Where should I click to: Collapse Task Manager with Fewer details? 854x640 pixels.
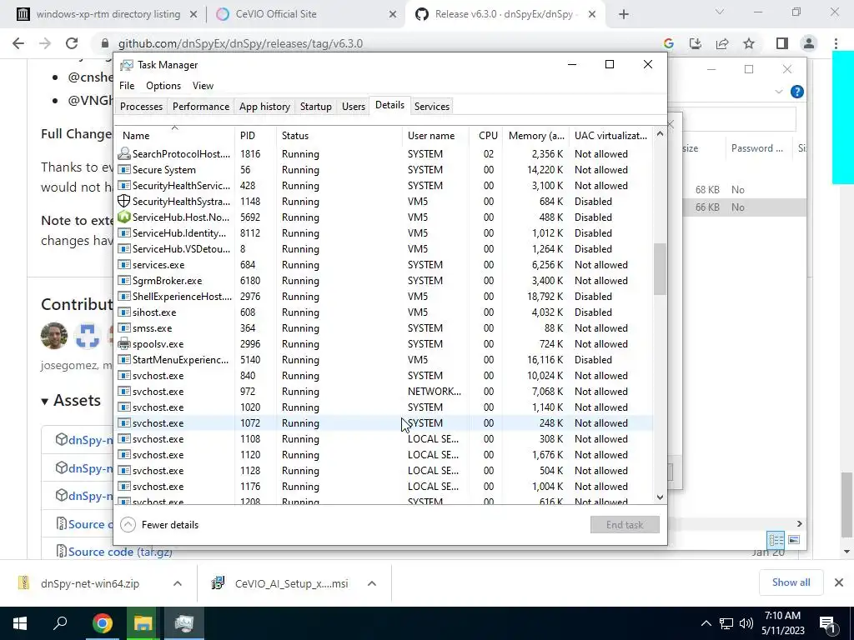[159, 525]
